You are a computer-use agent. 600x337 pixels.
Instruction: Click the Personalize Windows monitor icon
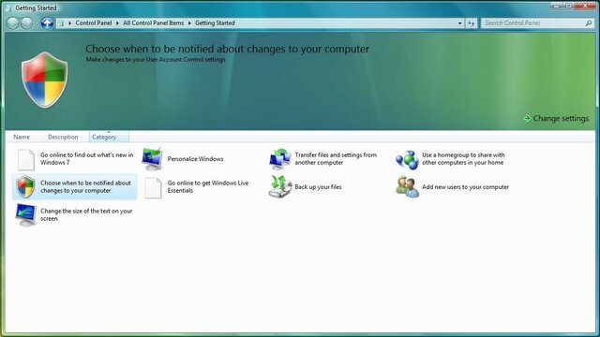click(x=152, y=159)
